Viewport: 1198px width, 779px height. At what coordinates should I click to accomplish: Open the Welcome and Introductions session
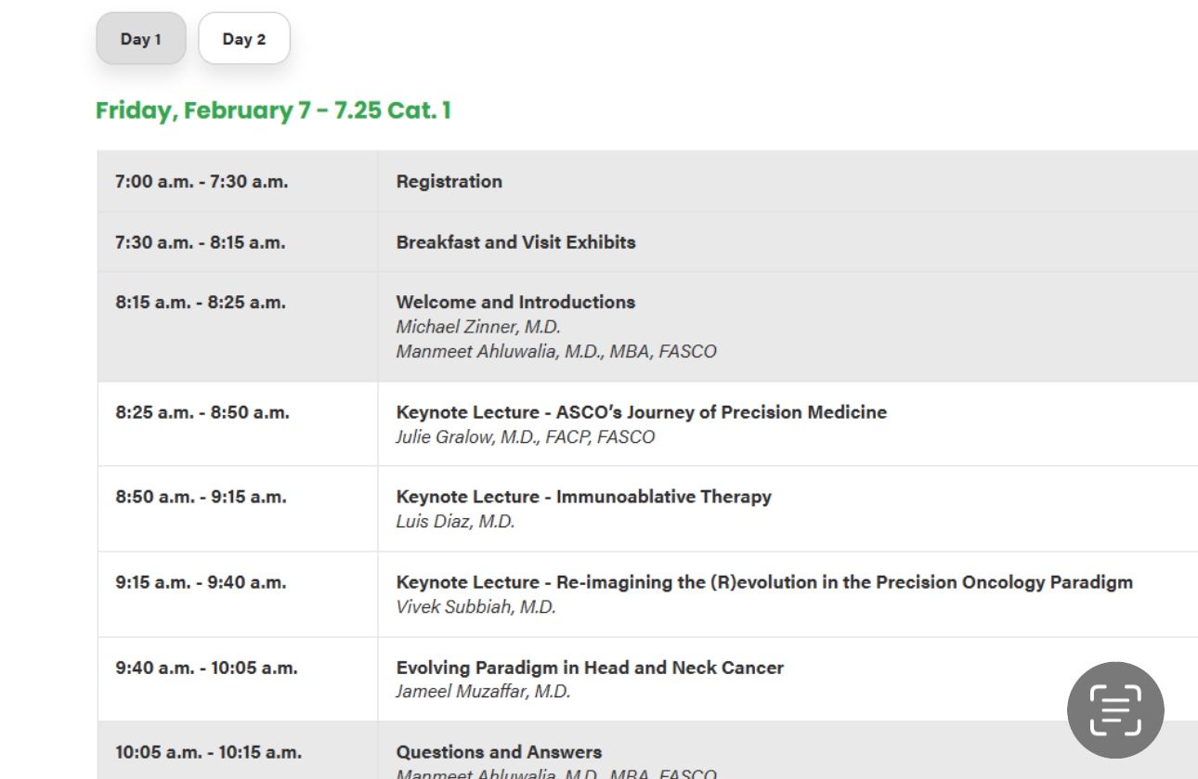click(x=515, y=302)
